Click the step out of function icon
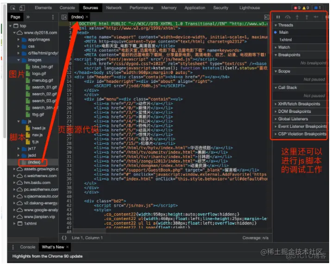 click(x=307, y=17)
